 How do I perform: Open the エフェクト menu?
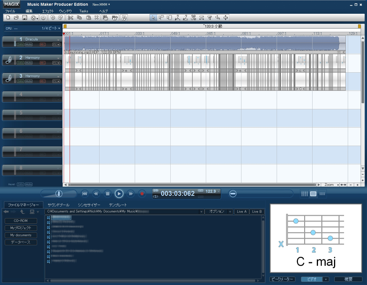coord(48,11)
